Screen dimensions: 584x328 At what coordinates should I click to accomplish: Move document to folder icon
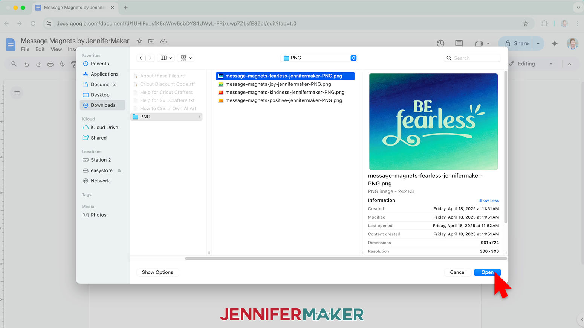(x=151, y=41)
